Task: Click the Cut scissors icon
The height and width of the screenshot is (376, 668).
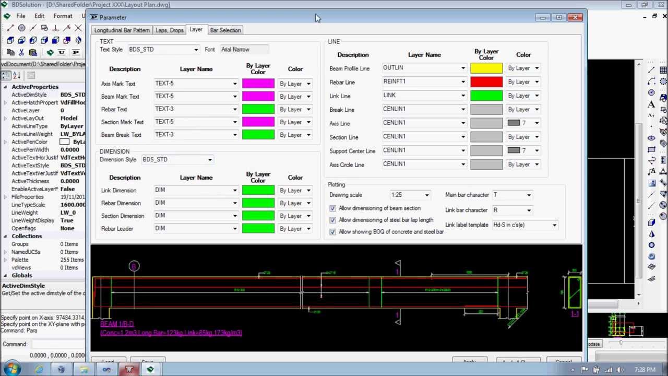Action: [22, 52]
